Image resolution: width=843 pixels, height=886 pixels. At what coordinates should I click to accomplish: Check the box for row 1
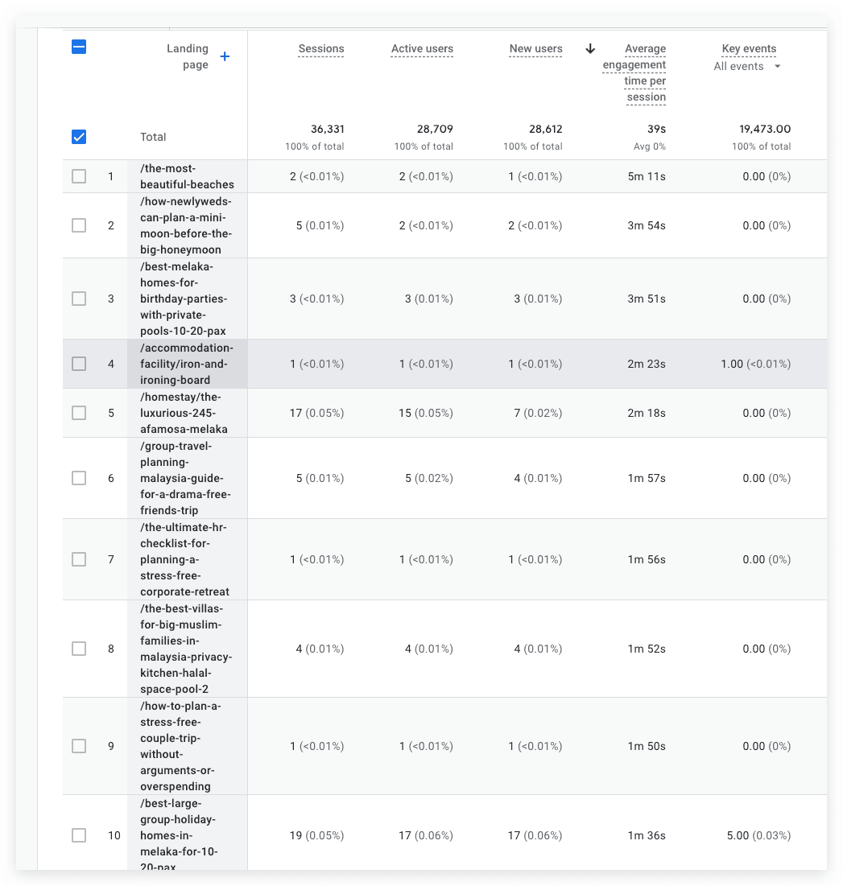tap(79, 176)
